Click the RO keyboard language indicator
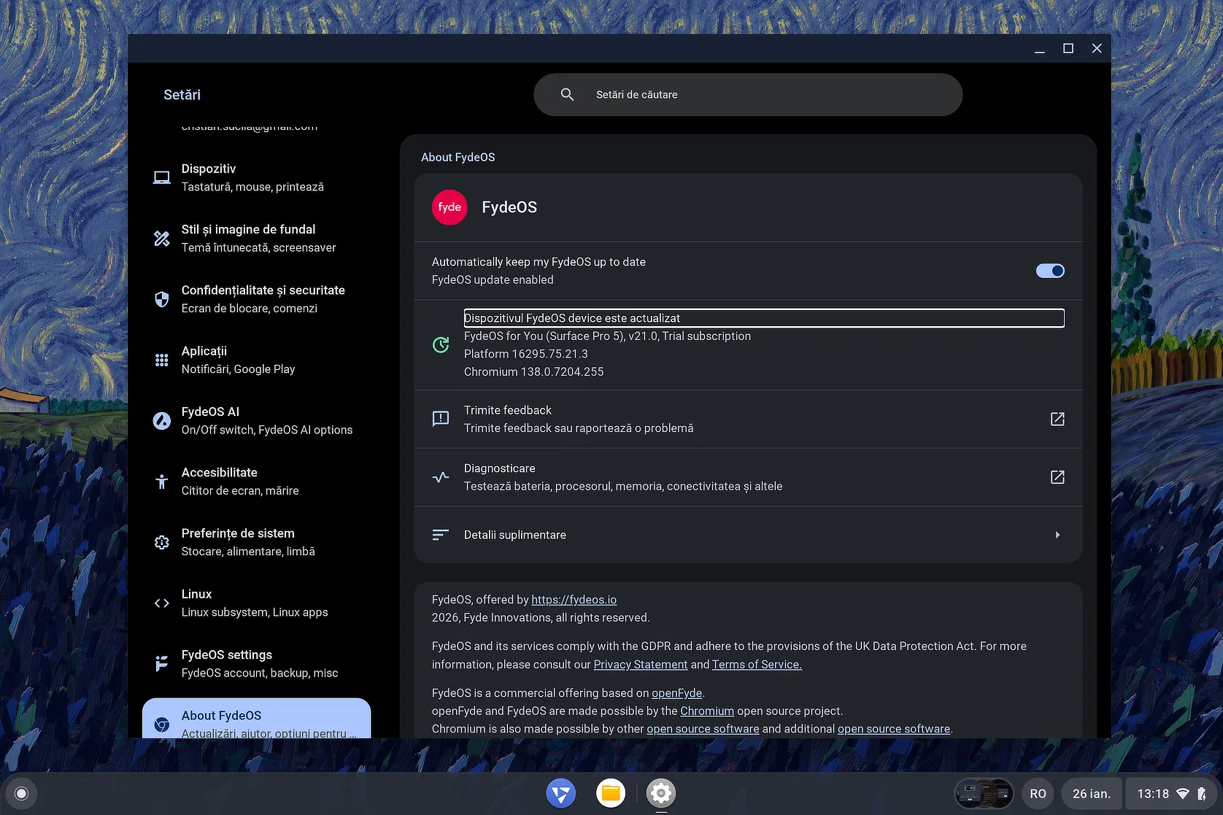The height and width of the screenshot is (815, 1223). coord(1038,794)
